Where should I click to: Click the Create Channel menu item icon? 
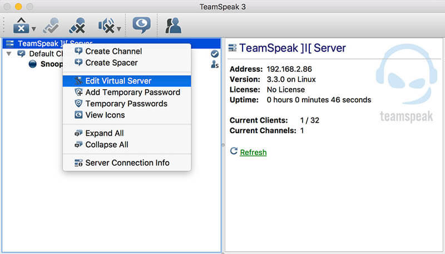click(x=78, y=51)
